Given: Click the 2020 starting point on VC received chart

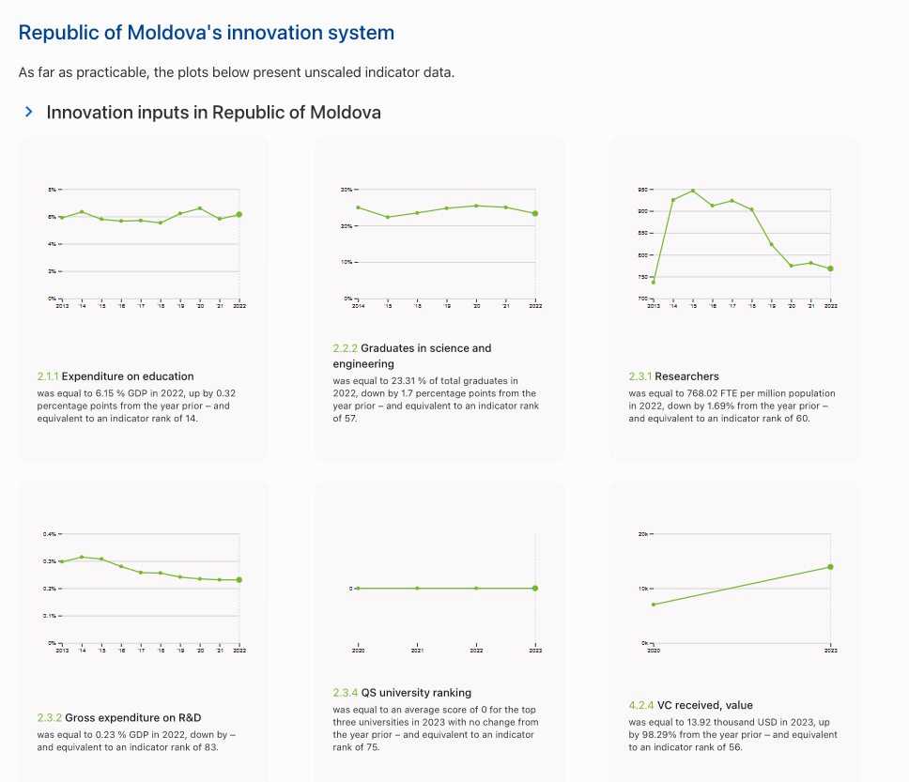Looking at the screenshot, I should pyautogui.click(x=654, y=605).
